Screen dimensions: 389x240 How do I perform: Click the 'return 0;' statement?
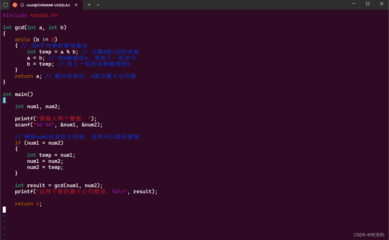[x=29, y=204]
